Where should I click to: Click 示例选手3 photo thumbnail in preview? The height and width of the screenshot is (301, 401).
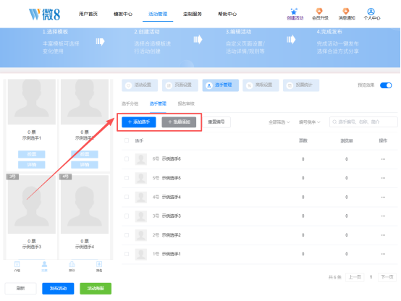coord(32,204)
